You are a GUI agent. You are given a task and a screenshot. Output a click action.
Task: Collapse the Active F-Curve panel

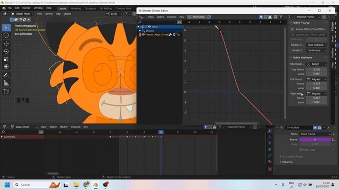291,23
